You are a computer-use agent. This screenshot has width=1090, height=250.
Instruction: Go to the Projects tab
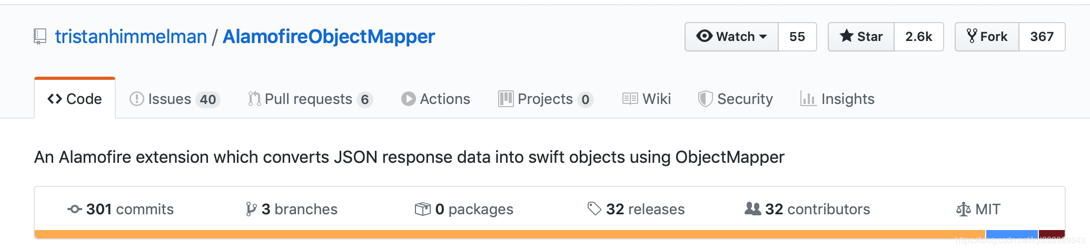click(546, 99)
